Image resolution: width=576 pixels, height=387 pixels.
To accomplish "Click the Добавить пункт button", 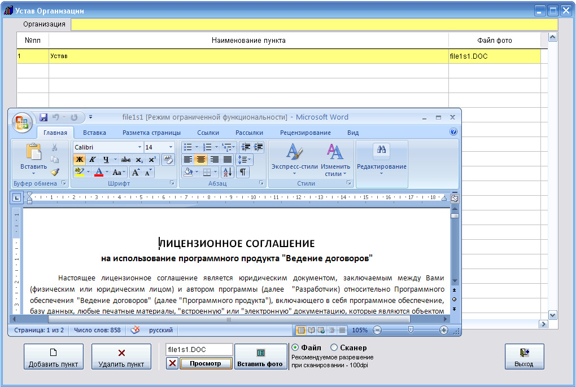I will (x=54, y=357).
